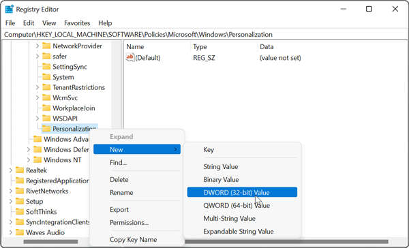
Task: Click the Realtek folder icon
Action: point(20,170)
